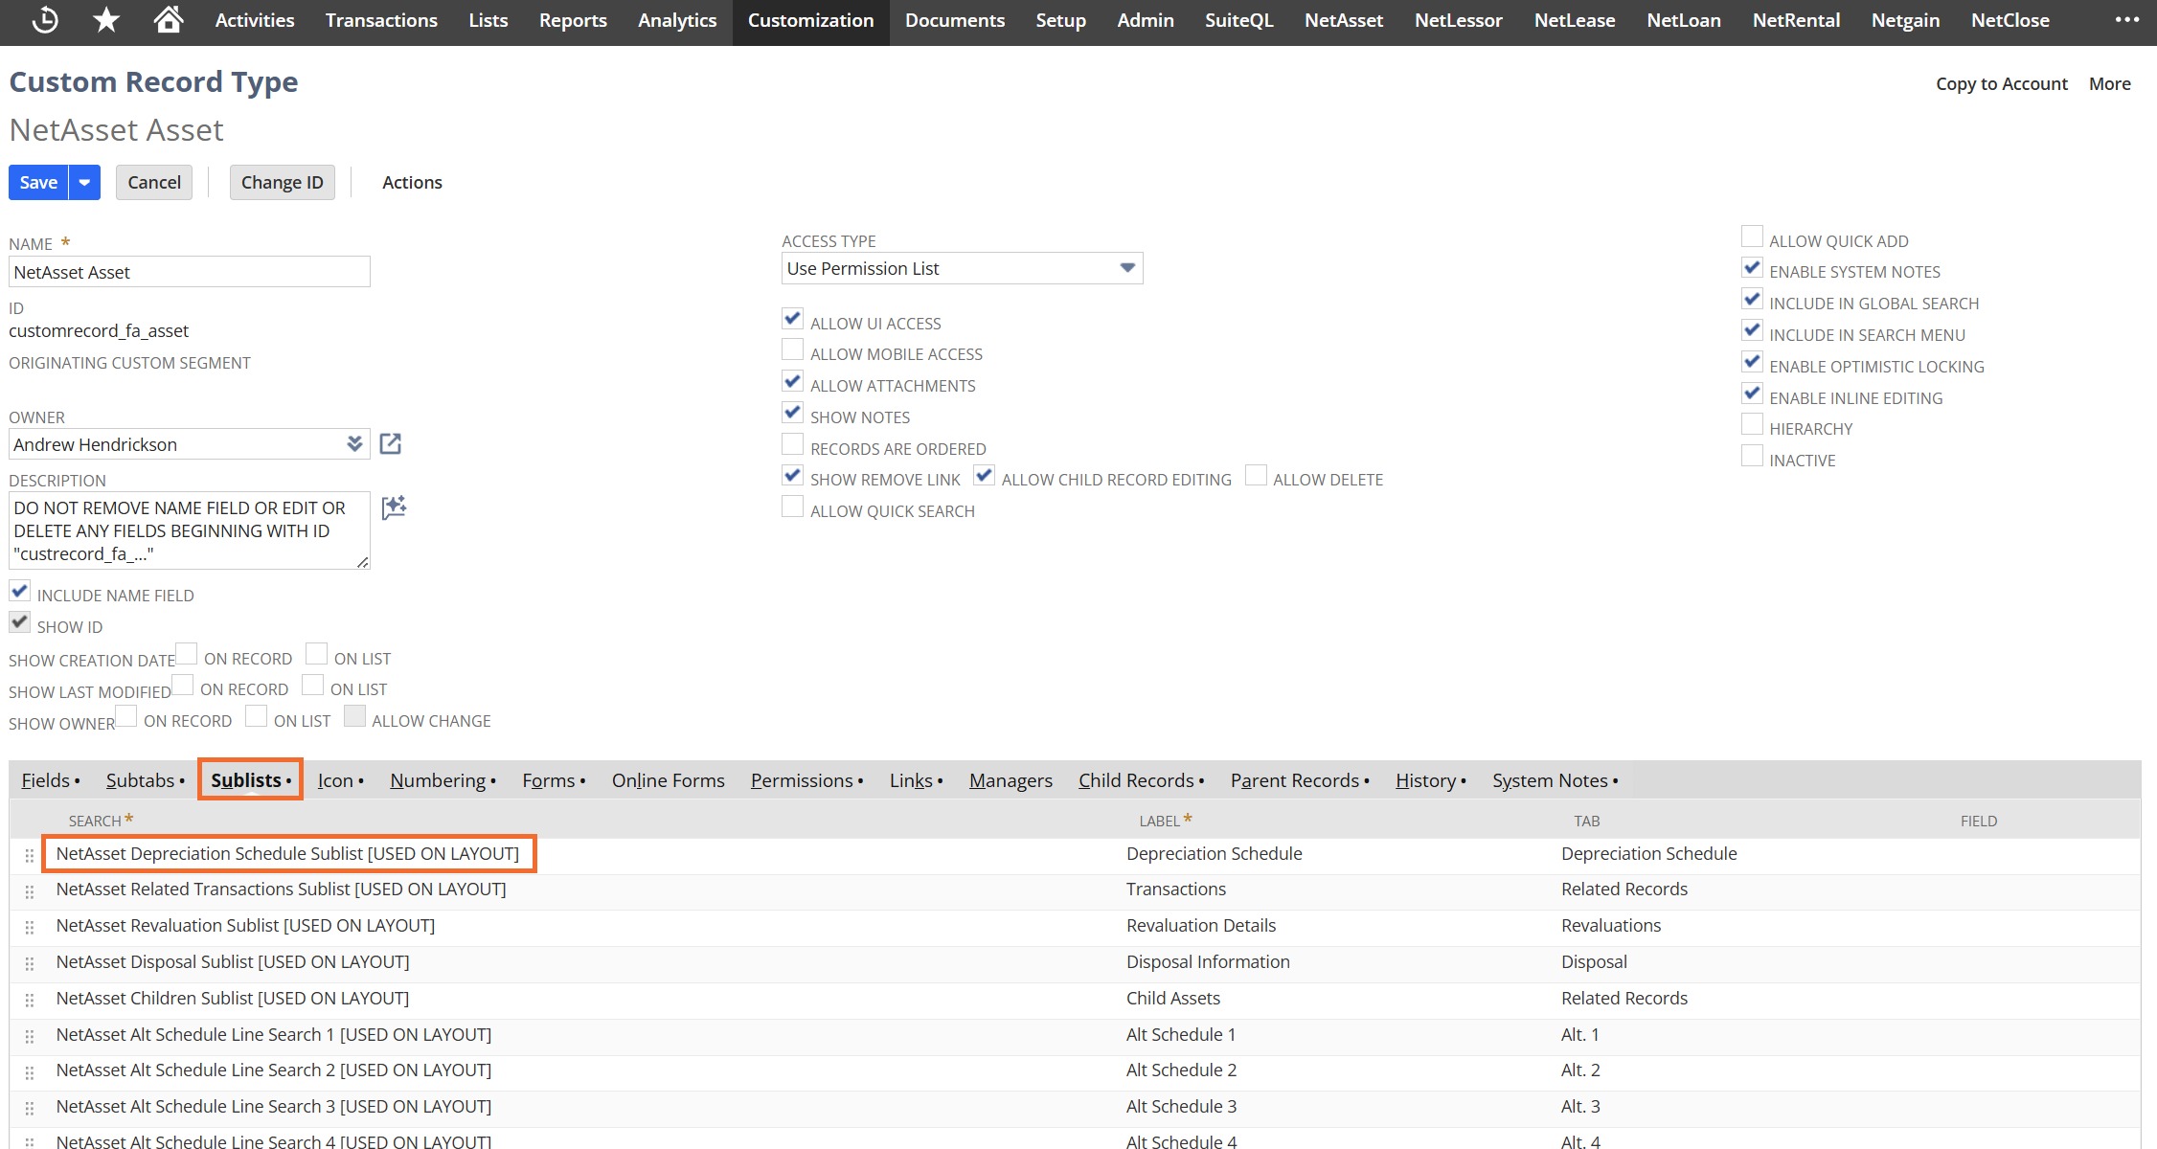Toggle the Allow Attachments checkbox
The width and height of the screenshot is (2157, 1149).
pos(793,381)
